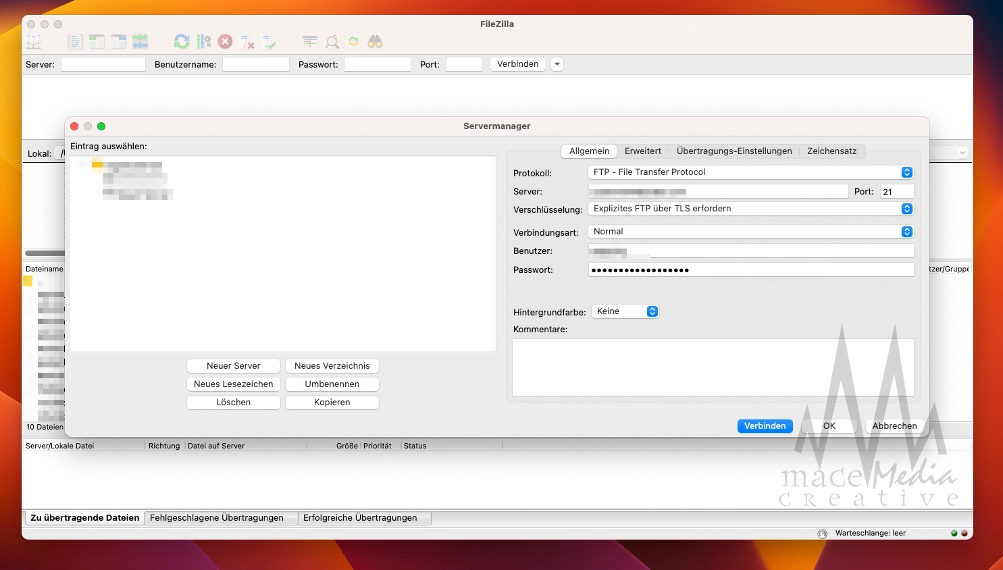Refresh the file and folder lists
The height and width of the screenshot is (570, 1003).
pyautogui.click(x=181, y=41)
